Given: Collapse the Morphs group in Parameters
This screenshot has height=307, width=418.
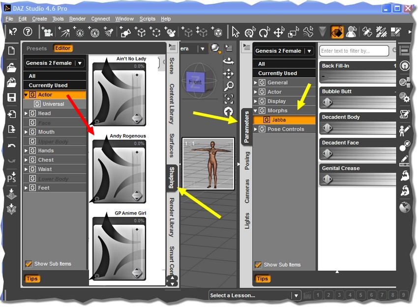Looking at the screenshot, I should pos(255,110).
